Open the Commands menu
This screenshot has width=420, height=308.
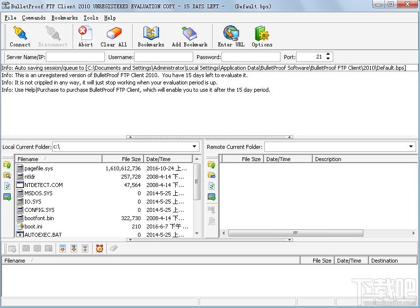point(34,18)
